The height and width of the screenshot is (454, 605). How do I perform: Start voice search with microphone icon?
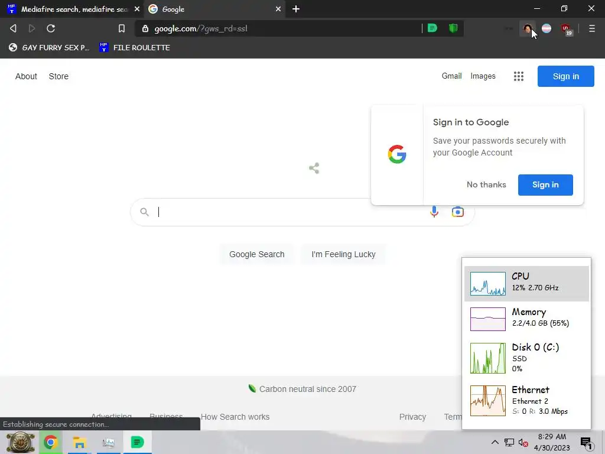click(x=434, y=212)
